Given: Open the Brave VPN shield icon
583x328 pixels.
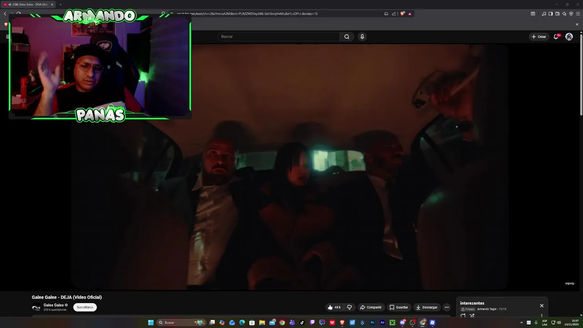Looking at the screenshot, I should pos(571,14).
